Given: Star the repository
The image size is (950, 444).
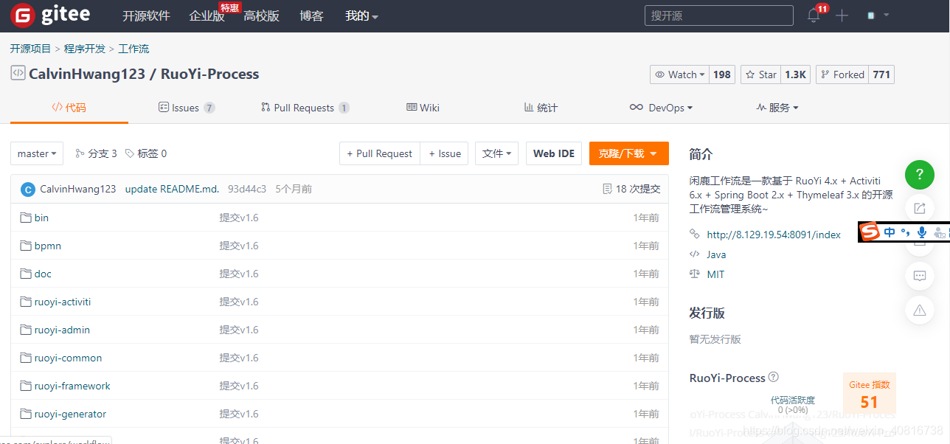Looking at the screenshot, I should pyautogui.click(x=761, y=74).
